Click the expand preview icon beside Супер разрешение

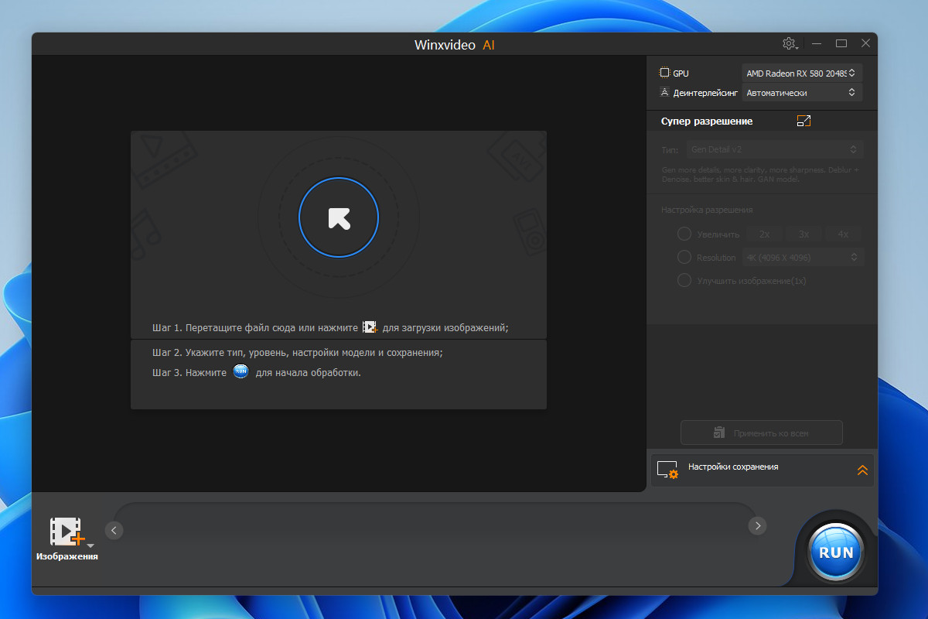(803, 121)
